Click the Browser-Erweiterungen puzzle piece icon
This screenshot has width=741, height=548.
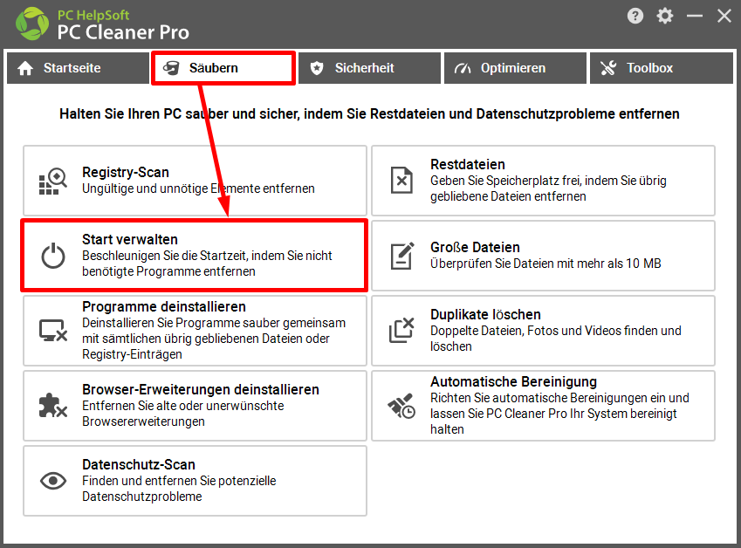click(53, 406)
